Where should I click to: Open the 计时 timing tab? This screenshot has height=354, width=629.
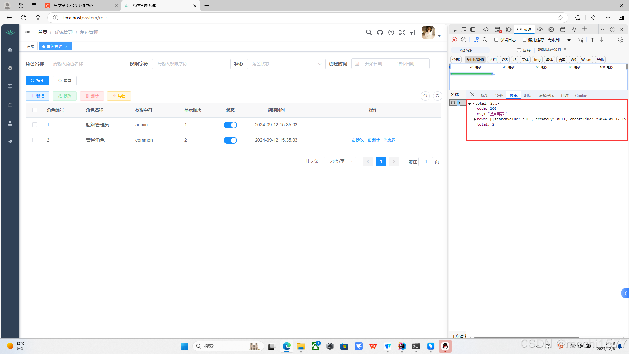[564, 96]
